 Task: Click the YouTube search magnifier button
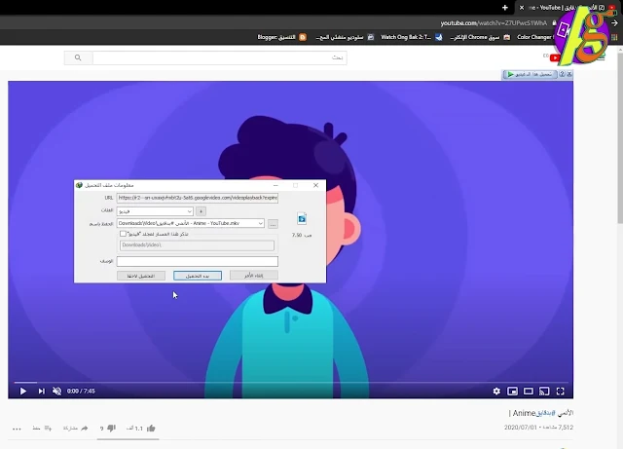pos(78,57)
